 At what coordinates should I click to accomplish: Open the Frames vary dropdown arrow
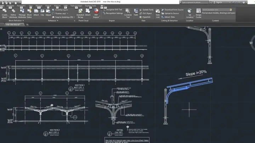click(x=68, y=14)
